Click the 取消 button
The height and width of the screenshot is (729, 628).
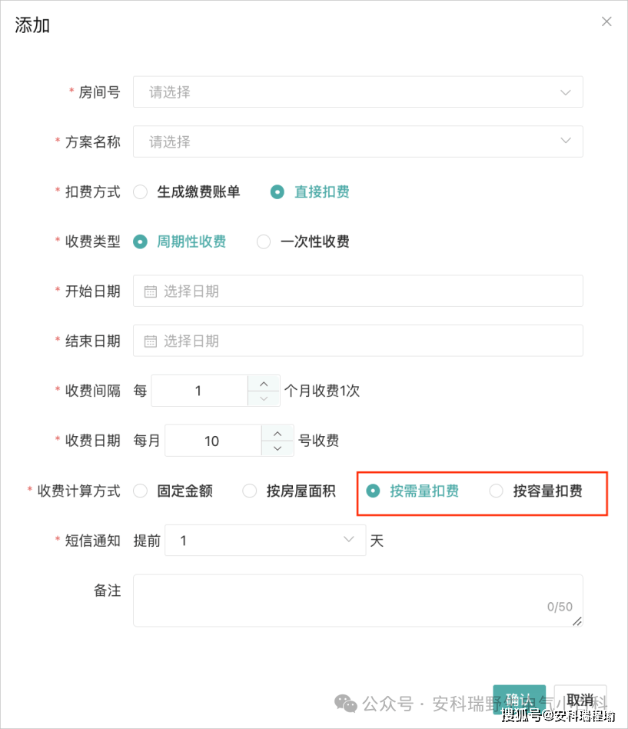click(x=580, y=699)
